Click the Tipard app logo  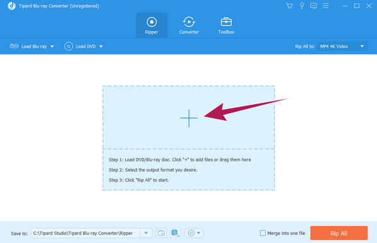(11, 6)
